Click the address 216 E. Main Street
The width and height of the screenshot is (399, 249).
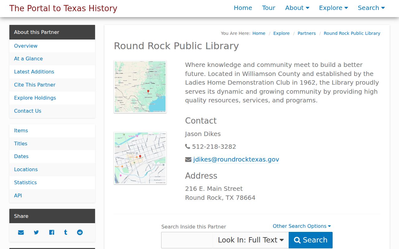click(214, 189)
